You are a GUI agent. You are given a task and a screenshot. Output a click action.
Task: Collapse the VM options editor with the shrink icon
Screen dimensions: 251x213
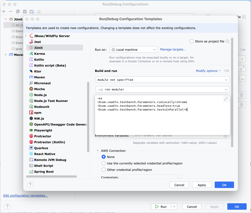226,99
